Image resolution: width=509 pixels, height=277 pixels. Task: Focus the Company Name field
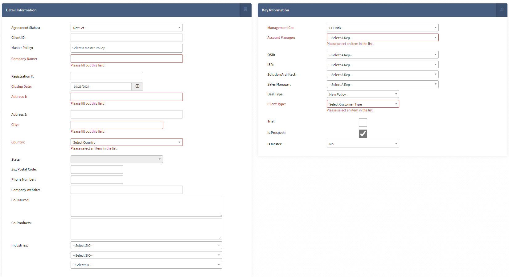coord(127,59)
